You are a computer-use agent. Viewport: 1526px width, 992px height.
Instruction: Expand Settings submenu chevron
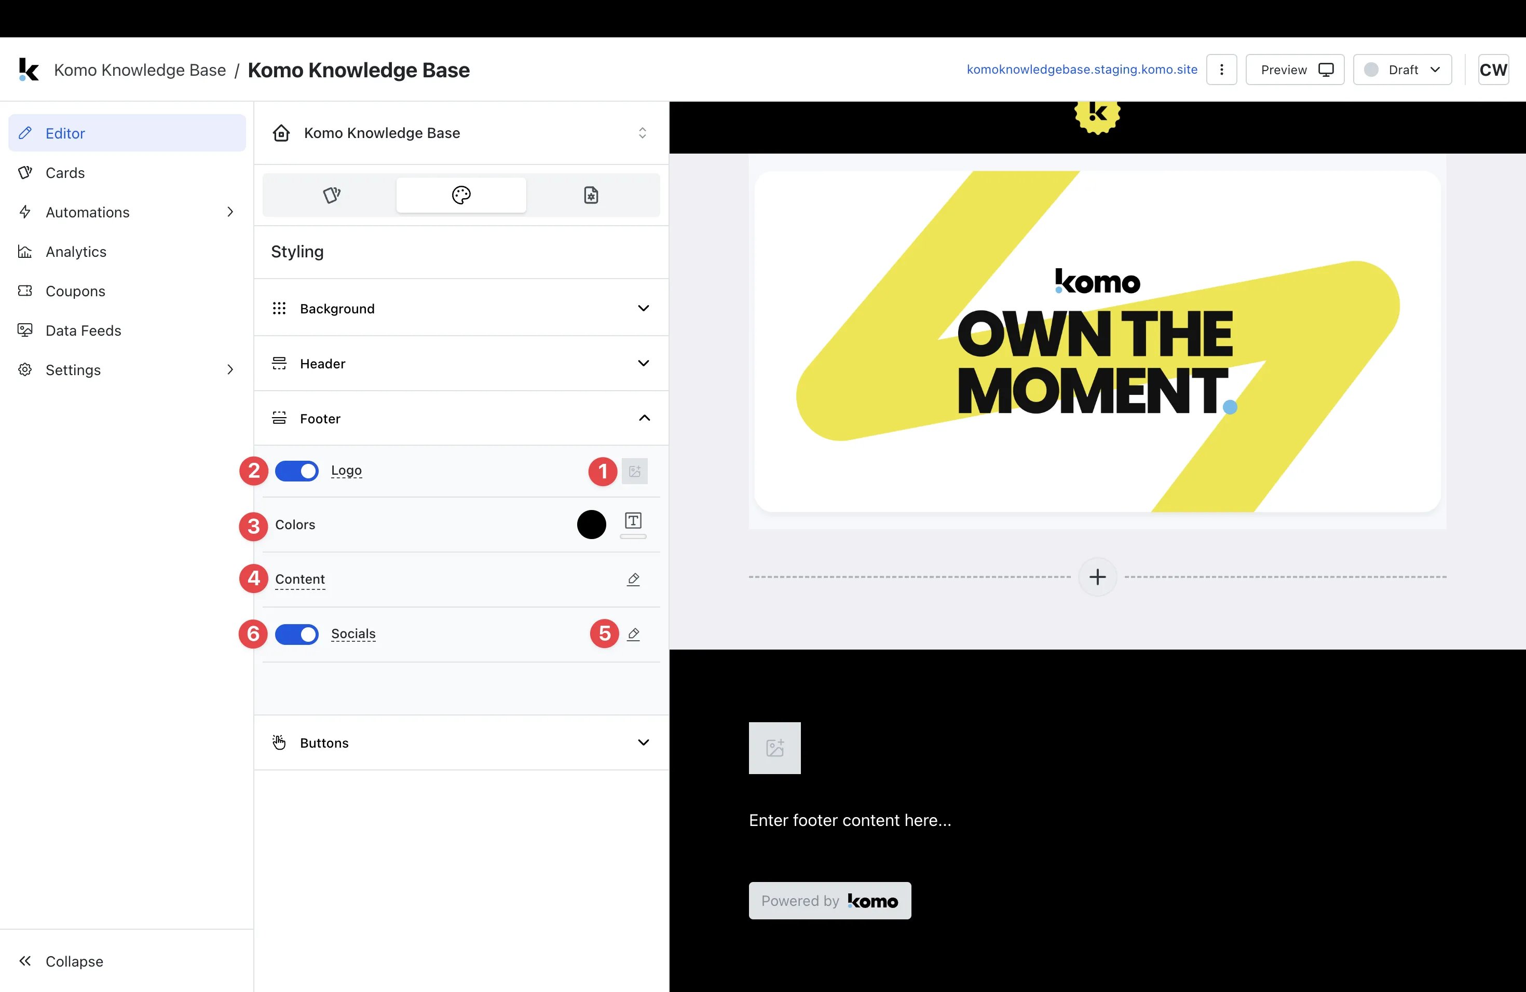[230, 369]
